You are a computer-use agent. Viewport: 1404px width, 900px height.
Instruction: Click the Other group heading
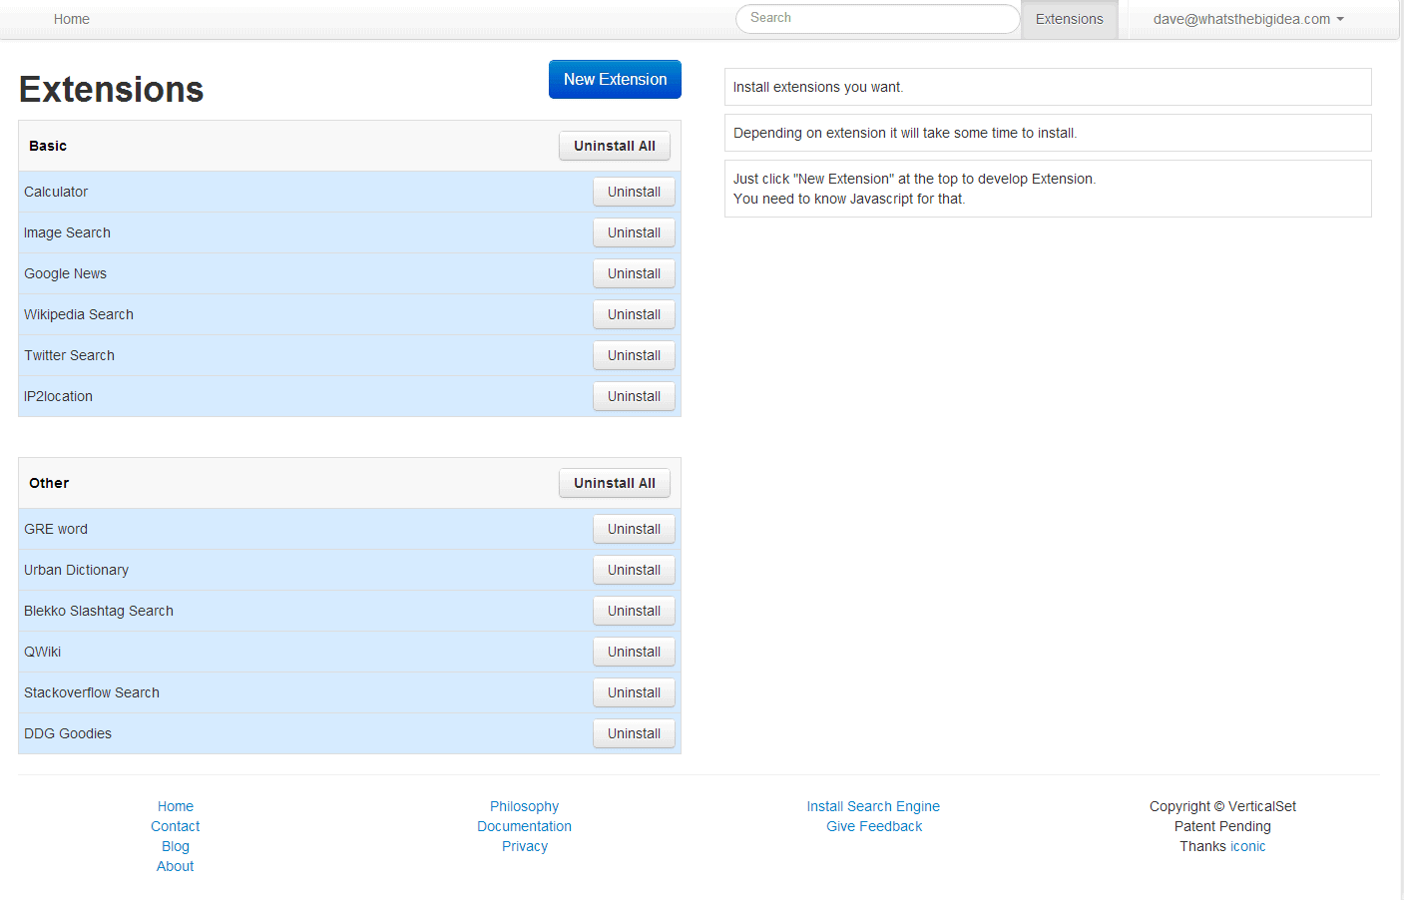click(x=49, y=483)
